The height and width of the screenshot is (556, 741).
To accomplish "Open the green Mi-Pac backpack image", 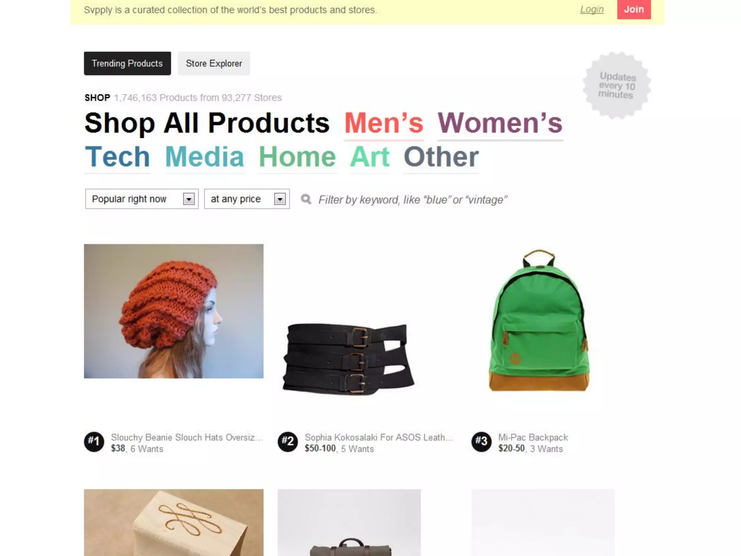I will click(539, 320).
